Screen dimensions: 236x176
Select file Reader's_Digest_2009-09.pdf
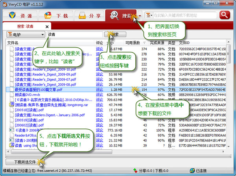pos(45,75)
